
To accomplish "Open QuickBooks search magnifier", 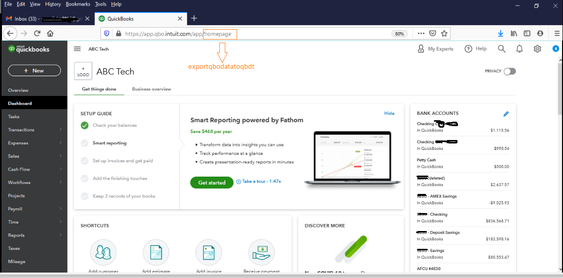I will point(502,49).
